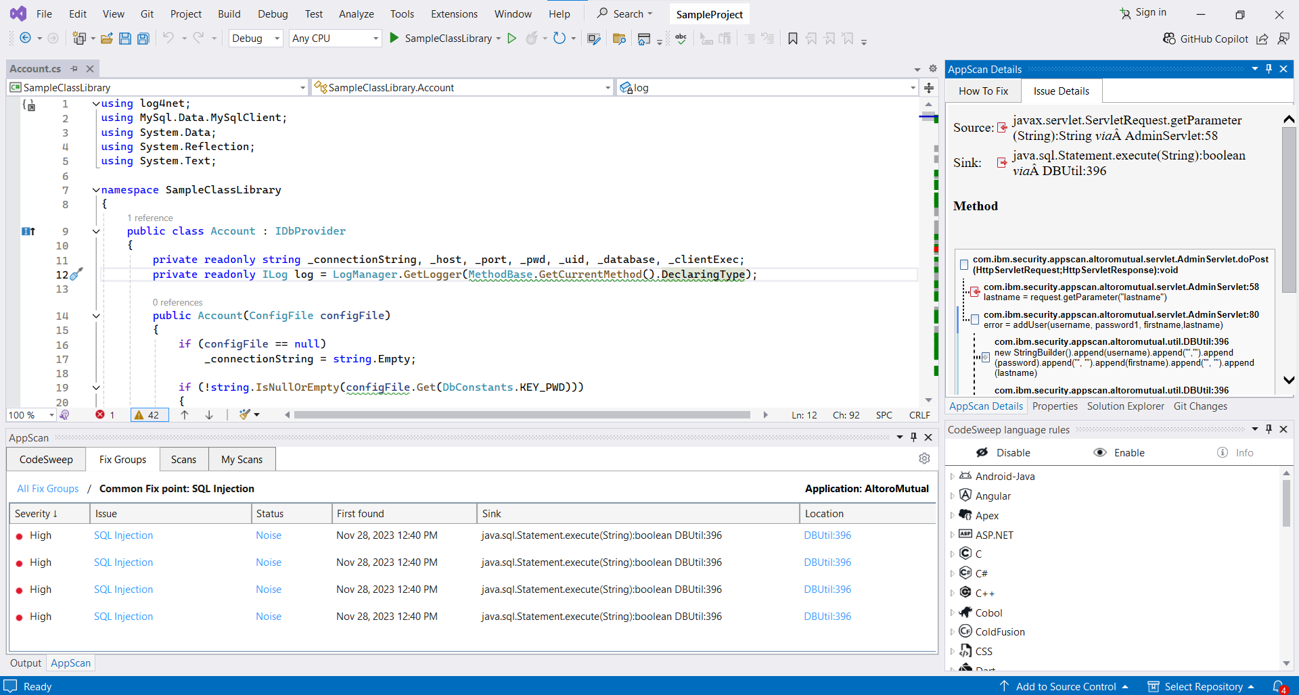Click the Open File folder icon

107,39
